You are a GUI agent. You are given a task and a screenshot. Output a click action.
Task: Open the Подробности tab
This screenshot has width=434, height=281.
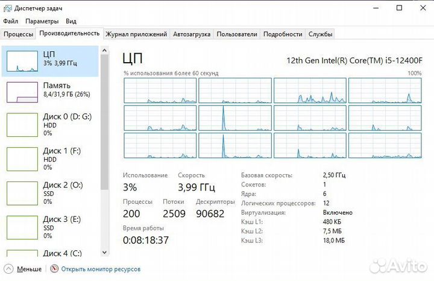(283, 34)
